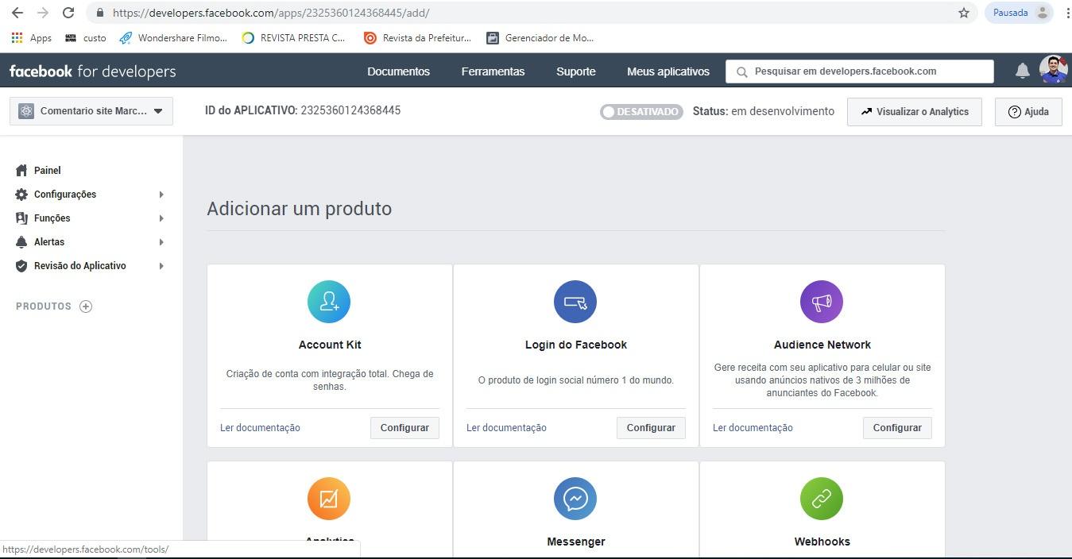Image resolution: width=1072 pixels, height=559 pixels.
Task: Add a product with PRODUTOS plus icon
Action: click(86, 306)
